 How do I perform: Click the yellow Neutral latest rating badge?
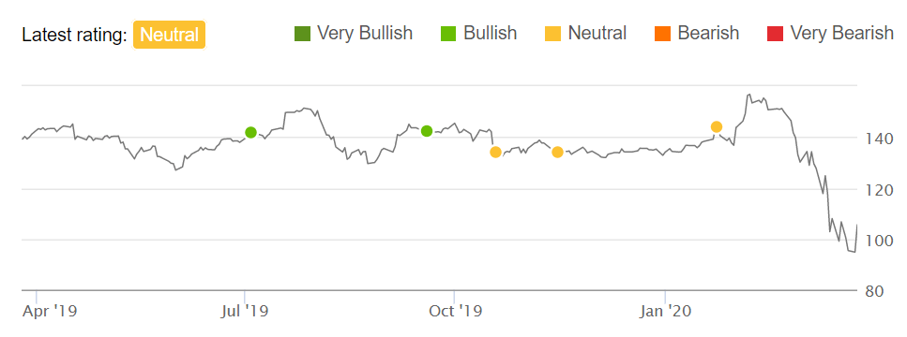[170, 36]
